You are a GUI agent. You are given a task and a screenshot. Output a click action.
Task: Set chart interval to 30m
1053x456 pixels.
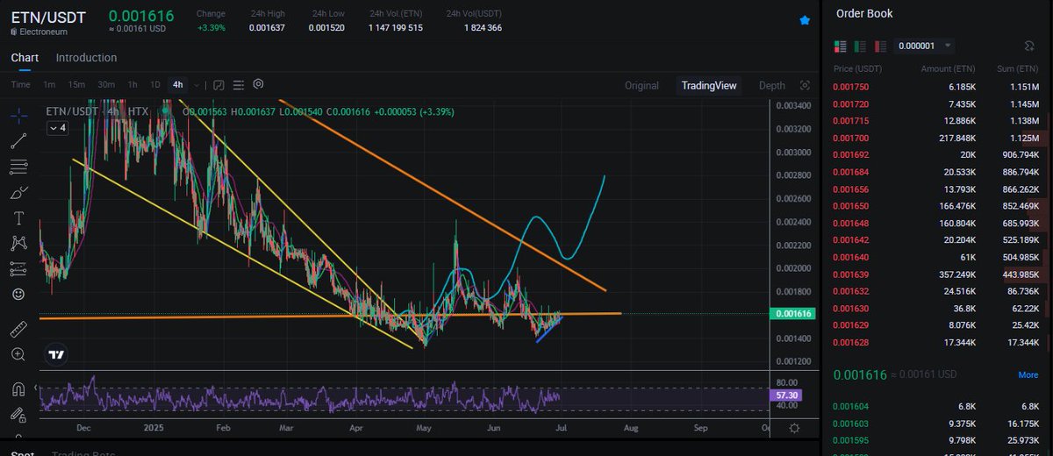106,85
